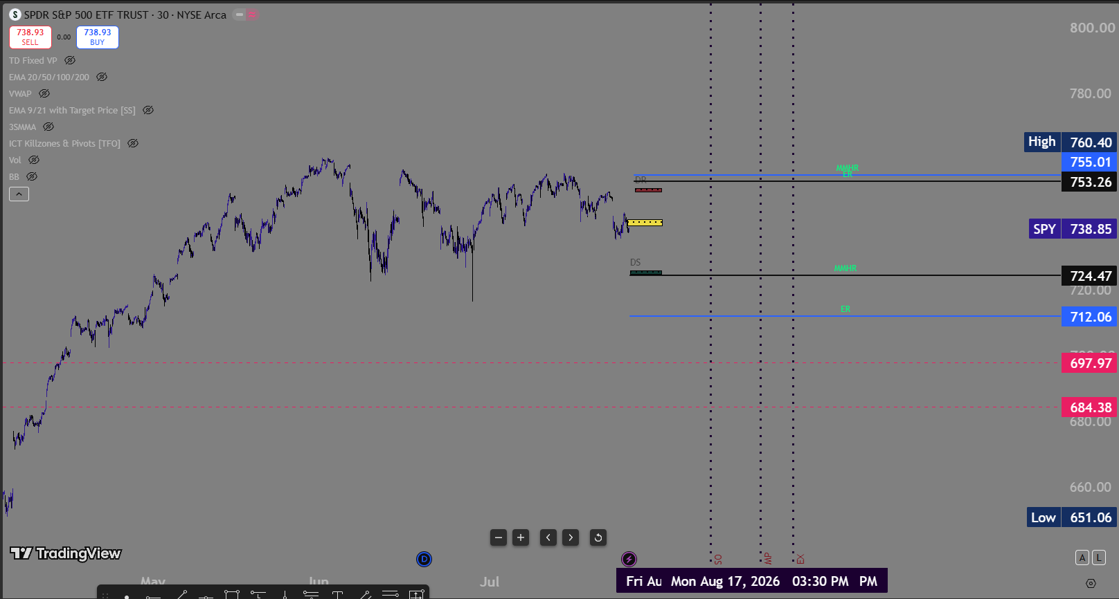Select the rectangle drawing tool
Screen dimensions: 1119x599
point(232,594)
